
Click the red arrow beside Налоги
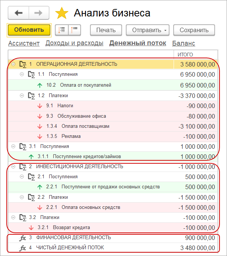(x=40, y=106)
